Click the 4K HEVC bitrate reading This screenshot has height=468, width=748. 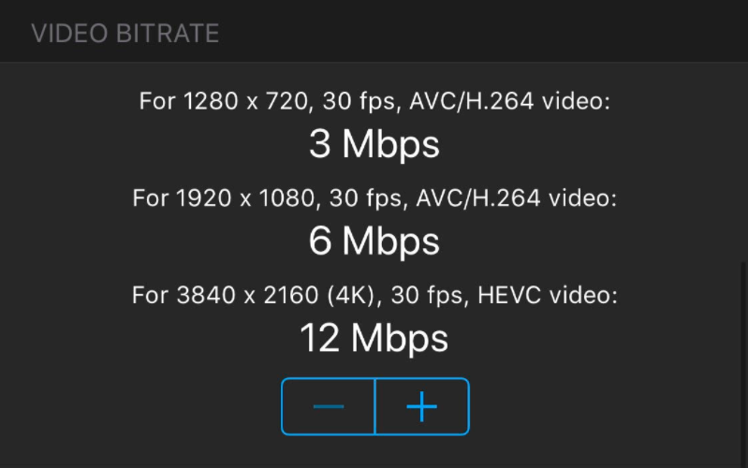(374, 338)
